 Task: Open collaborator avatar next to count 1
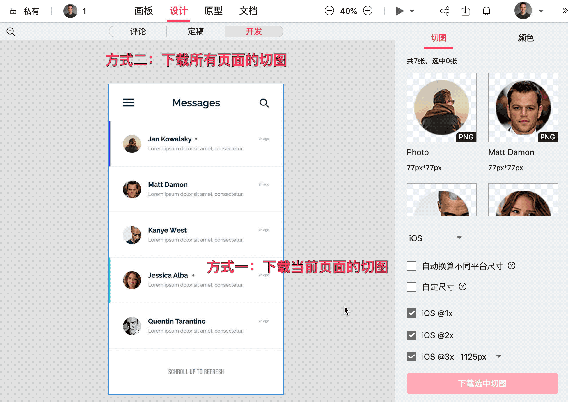[x=70, y=11]
